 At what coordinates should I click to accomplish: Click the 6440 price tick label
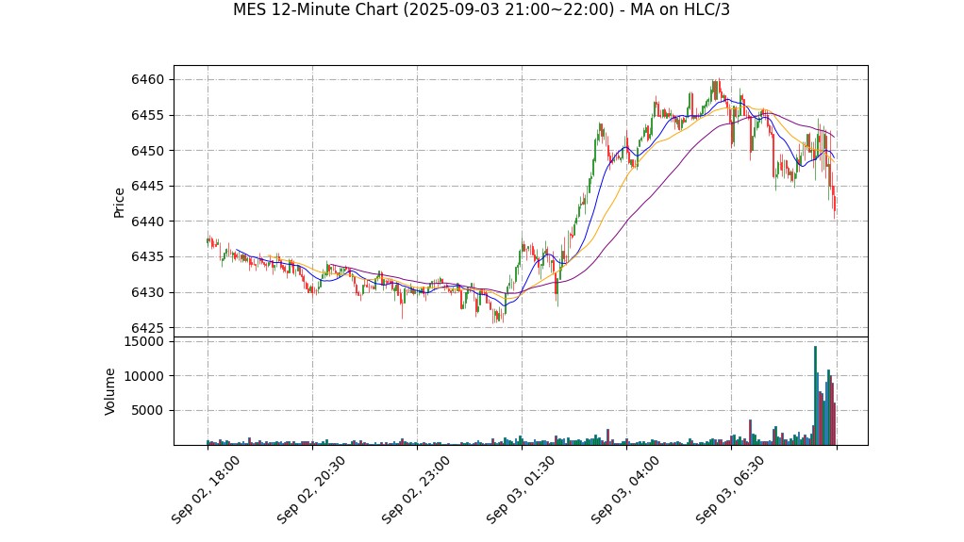point(147,222)
